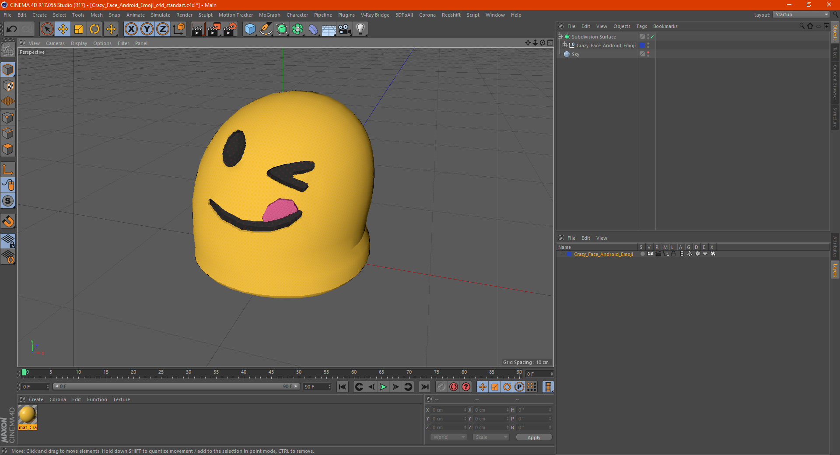Select the Live Selection tool
Screen dimensions: 840x455
coord(47,29)
